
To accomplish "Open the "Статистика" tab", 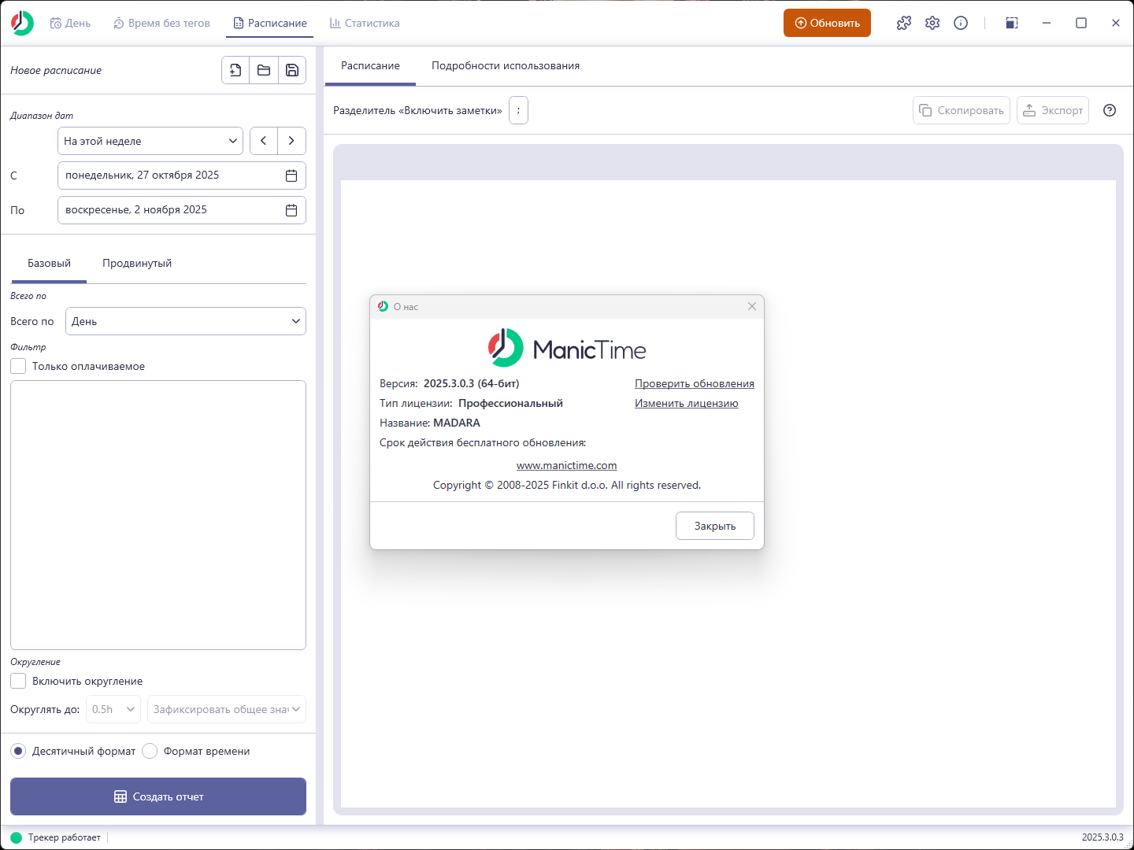I will tap(365, 23).
